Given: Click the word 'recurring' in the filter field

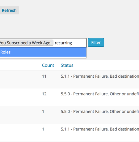Looking at the screenshot, I should point(63,43).
